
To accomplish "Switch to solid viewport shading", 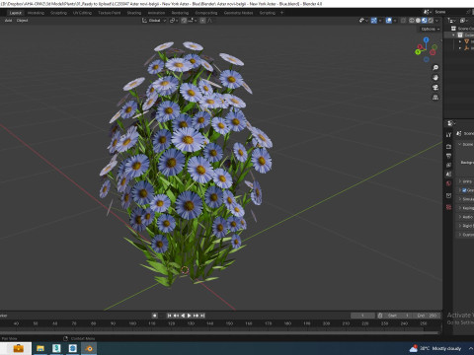I will pos(418,21).
